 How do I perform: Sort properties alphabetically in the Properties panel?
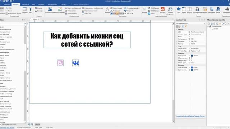click(180, 27)
